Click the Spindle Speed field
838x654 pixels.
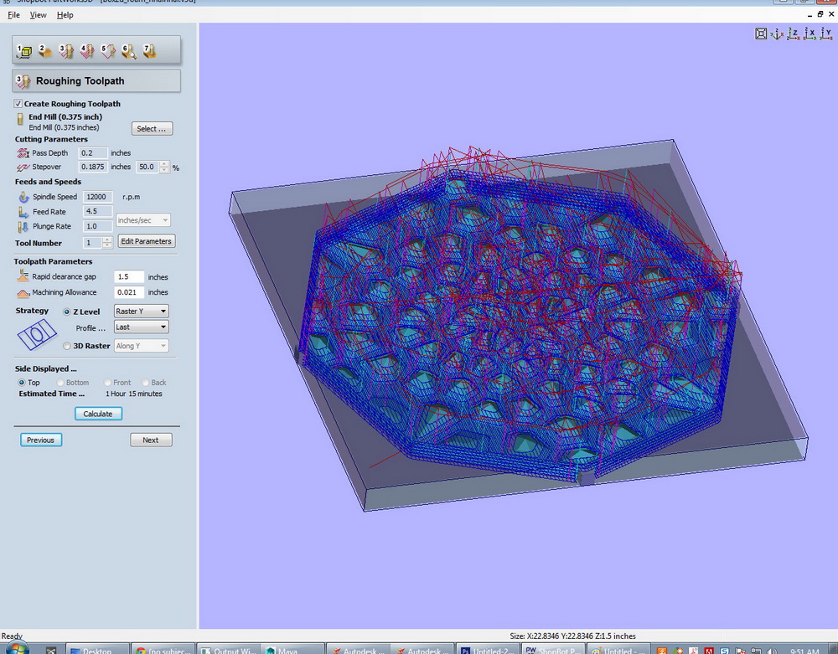point(98,197)
